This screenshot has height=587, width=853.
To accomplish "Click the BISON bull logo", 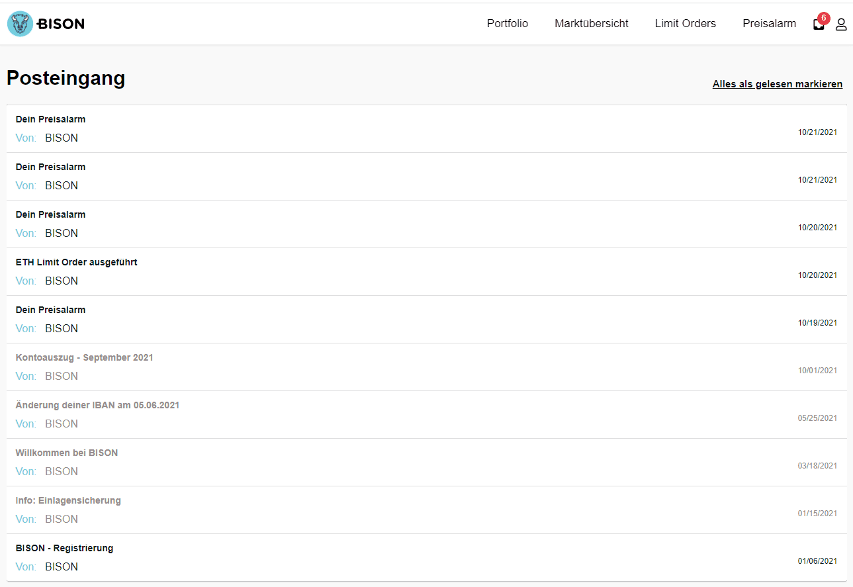I will 46,24.
